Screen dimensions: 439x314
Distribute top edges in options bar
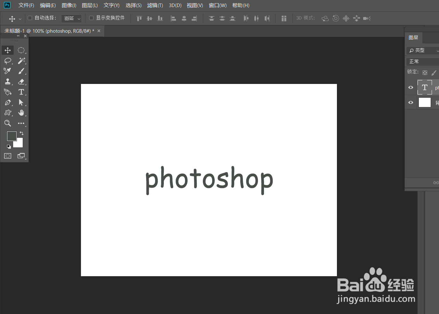pos(212,18)
